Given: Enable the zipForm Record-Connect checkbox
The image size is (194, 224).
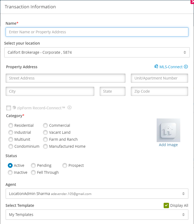Looking at the screenshot, I should click(x=8, y=108).
